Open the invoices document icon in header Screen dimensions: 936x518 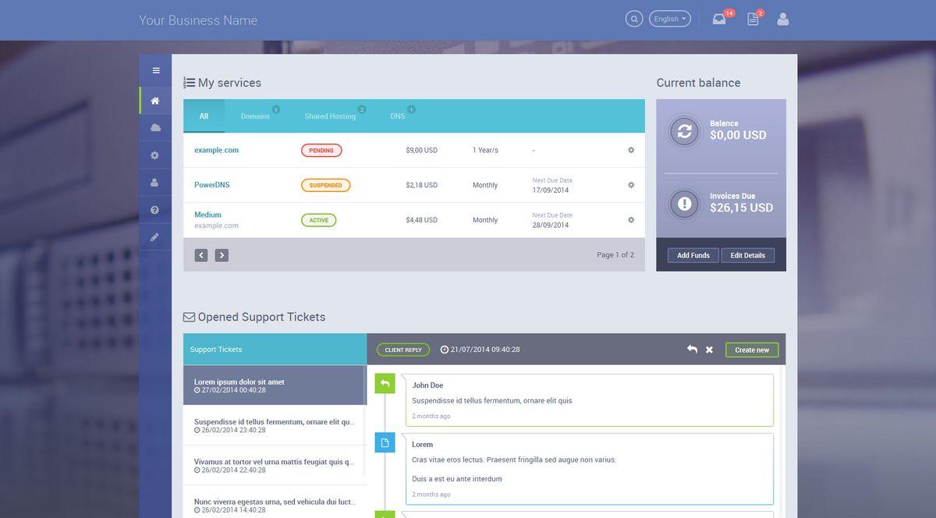753,20
